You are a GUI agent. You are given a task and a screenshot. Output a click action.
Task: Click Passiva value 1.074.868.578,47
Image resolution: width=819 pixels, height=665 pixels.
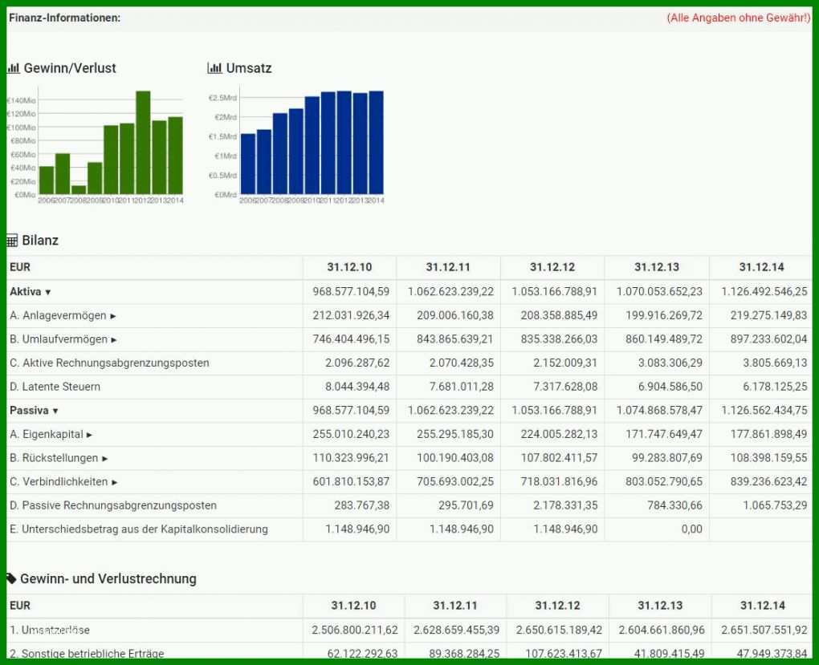[x=659, y=410]
